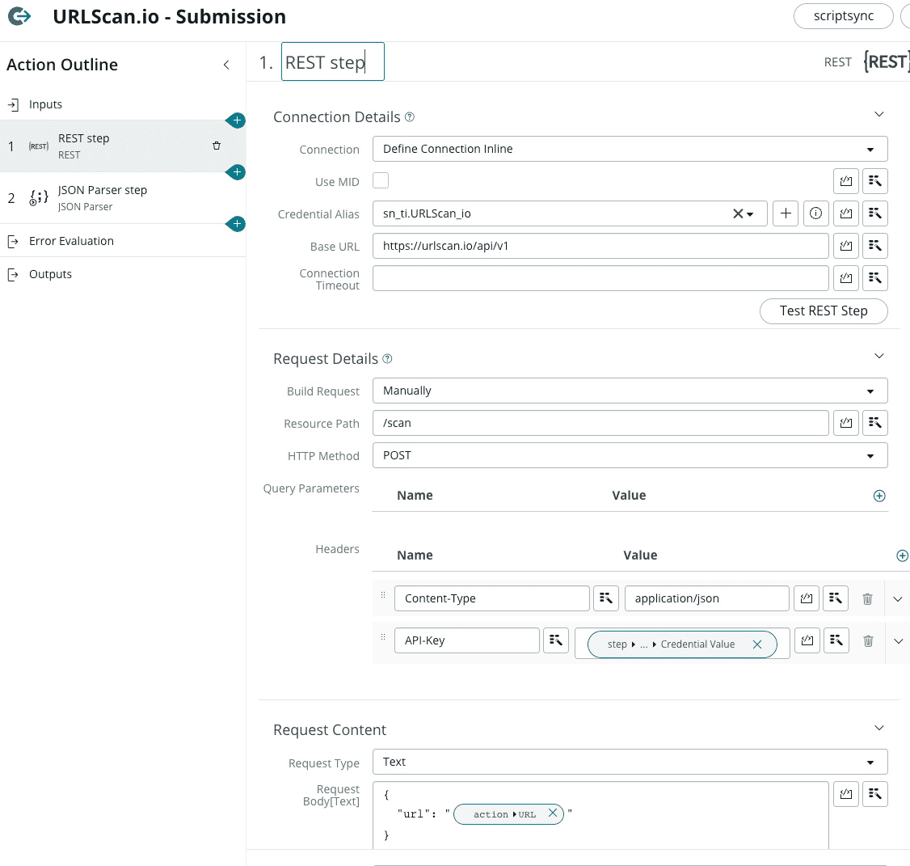The width and height of the screenshot is (910, 866).
Task: Delete the Content-Type header row
Action: tap(868, 599)
